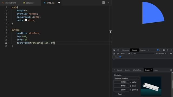This screenshot has width=173, height=97.
Task: Select the drawer Search tab
Action: [x=127, y=70]
